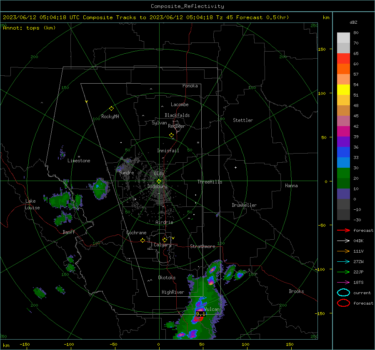Click the red forecast ellipse legend icon

[x=343, y=303]
